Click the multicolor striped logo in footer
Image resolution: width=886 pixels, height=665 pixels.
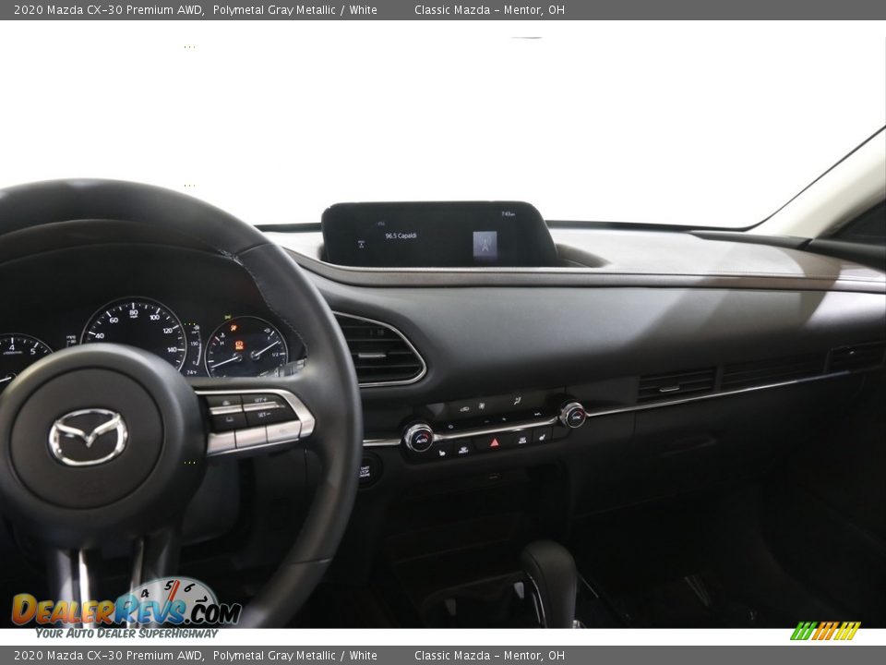(x=825, y=631)
